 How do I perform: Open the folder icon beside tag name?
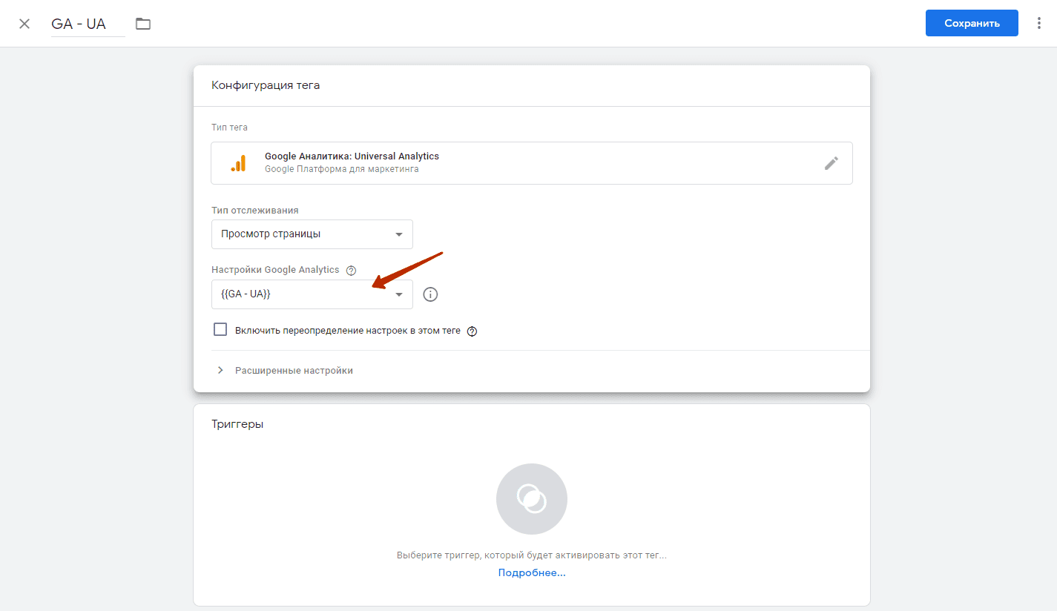tap(143, 24)
